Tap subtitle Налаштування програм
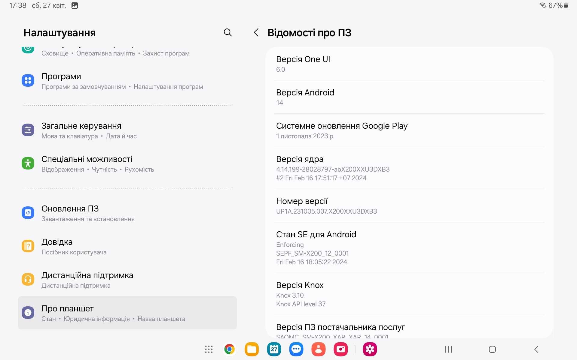Screen dimensions: 577x360 tap(168, 87)
